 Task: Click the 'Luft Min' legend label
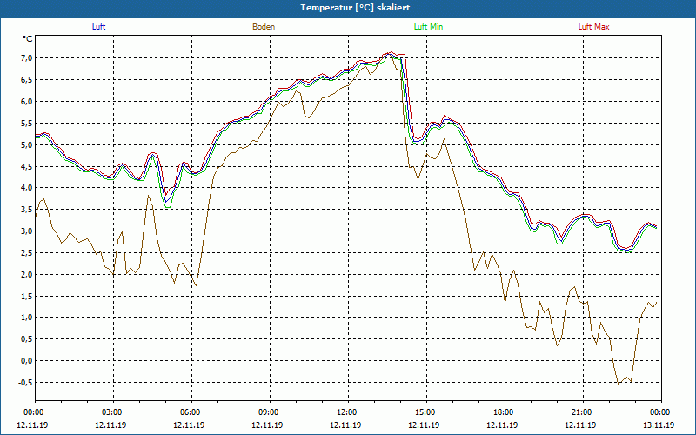click(428, 27)
